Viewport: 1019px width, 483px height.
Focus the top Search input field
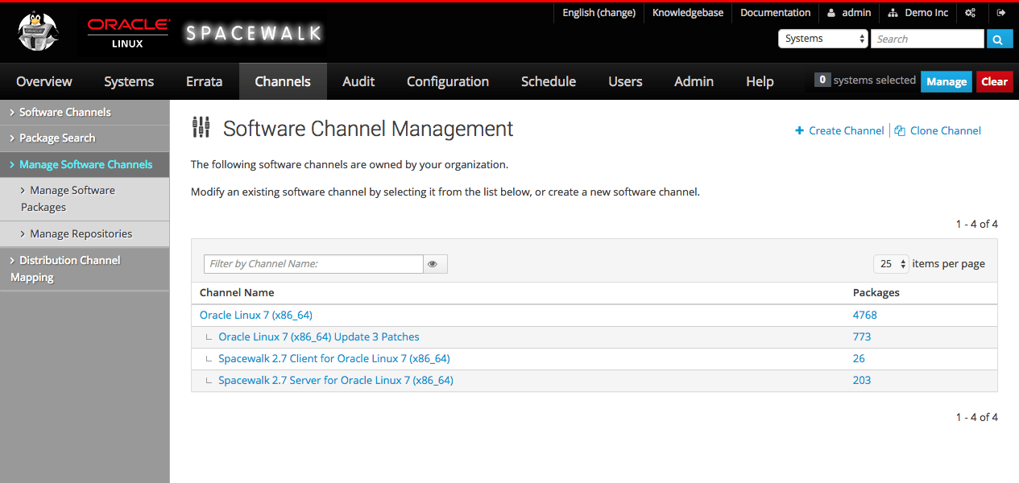(x=927, y=39)
